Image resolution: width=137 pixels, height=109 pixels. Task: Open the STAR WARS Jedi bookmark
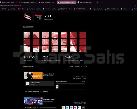point(112,9)
